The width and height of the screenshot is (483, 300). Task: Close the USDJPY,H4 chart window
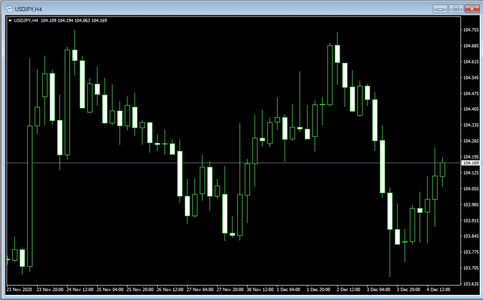(472, 9)
